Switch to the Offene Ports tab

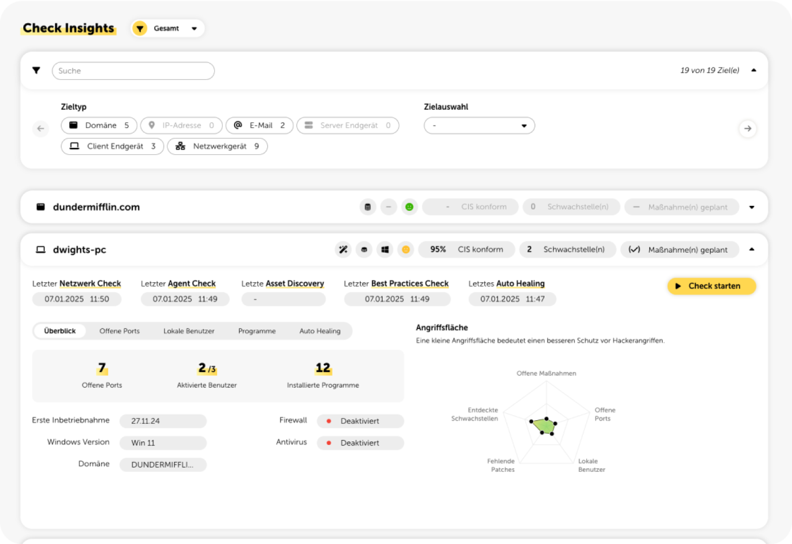[x=119, y=331]
